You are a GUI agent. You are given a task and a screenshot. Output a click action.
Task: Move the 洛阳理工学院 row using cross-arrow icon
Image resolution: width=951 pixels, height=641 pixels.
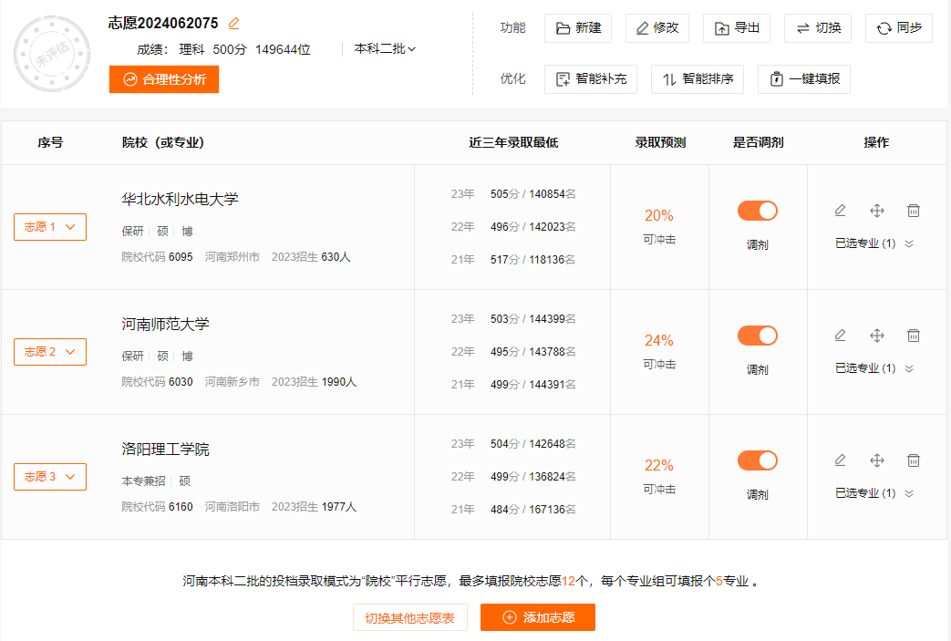pos(877,460)
